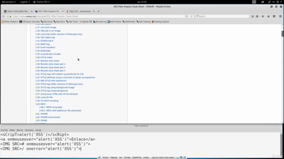Click the VirtualBox toolbar close icon
This screenshot has height=159, width=284.
[x=185, y=157]
